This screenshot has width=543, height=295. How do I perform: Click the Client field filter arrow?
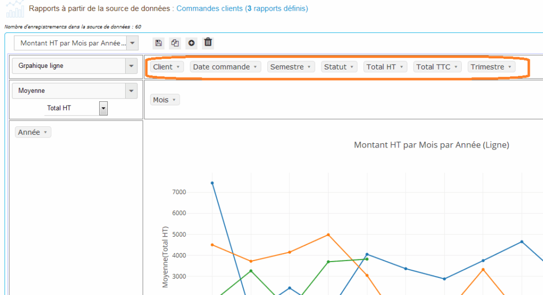click(x=178, y=67)
